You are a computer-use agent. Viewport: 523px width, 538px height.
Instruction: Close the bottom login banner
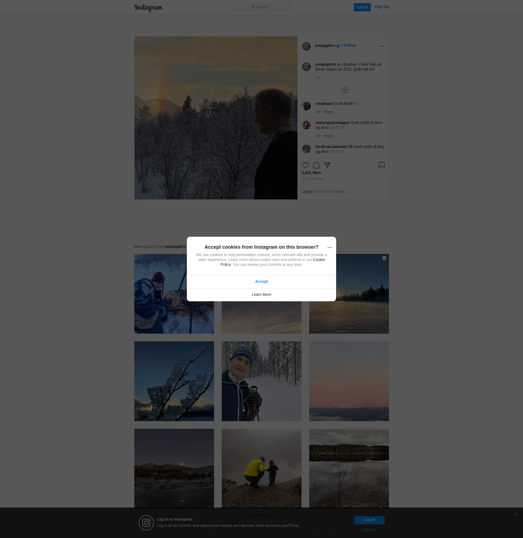pyautogui.click(x=516, y=514)
